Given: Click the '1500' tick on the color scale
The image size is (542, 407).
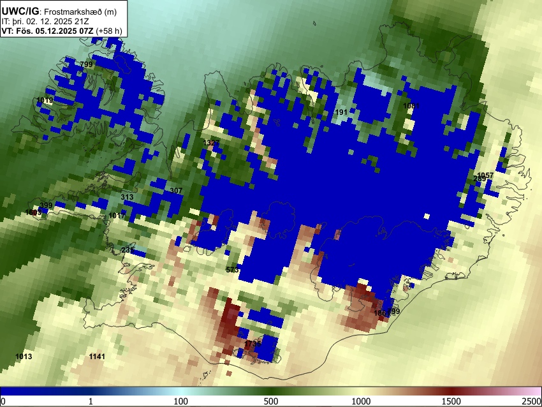Looking at the screenshot, I should pyautogui.click(x=451, y=401).
